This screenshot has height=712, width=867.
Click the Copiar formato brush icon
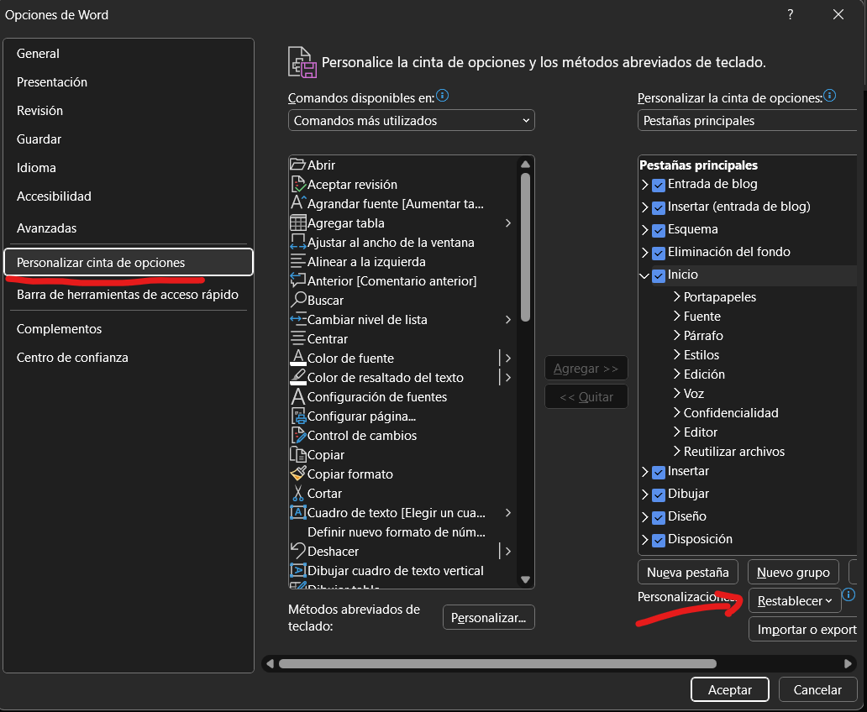coord(297,474)
